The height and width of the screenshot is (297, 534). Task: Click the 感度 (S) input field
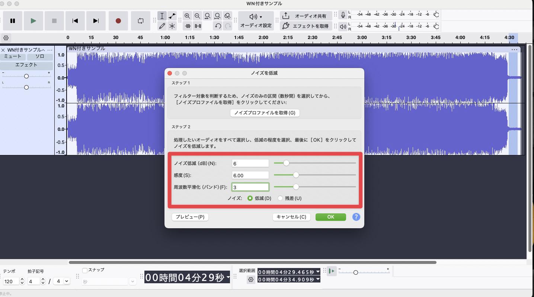coord(250,175)
